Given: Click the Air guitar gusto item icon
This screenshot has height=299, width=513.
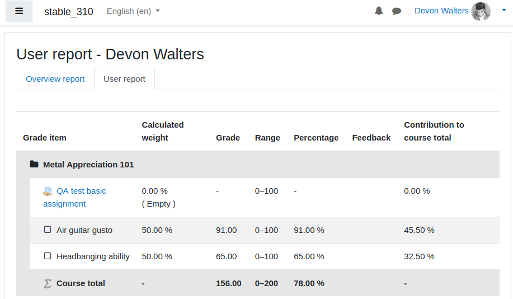Looking at the screenshot, I should 48,230.
